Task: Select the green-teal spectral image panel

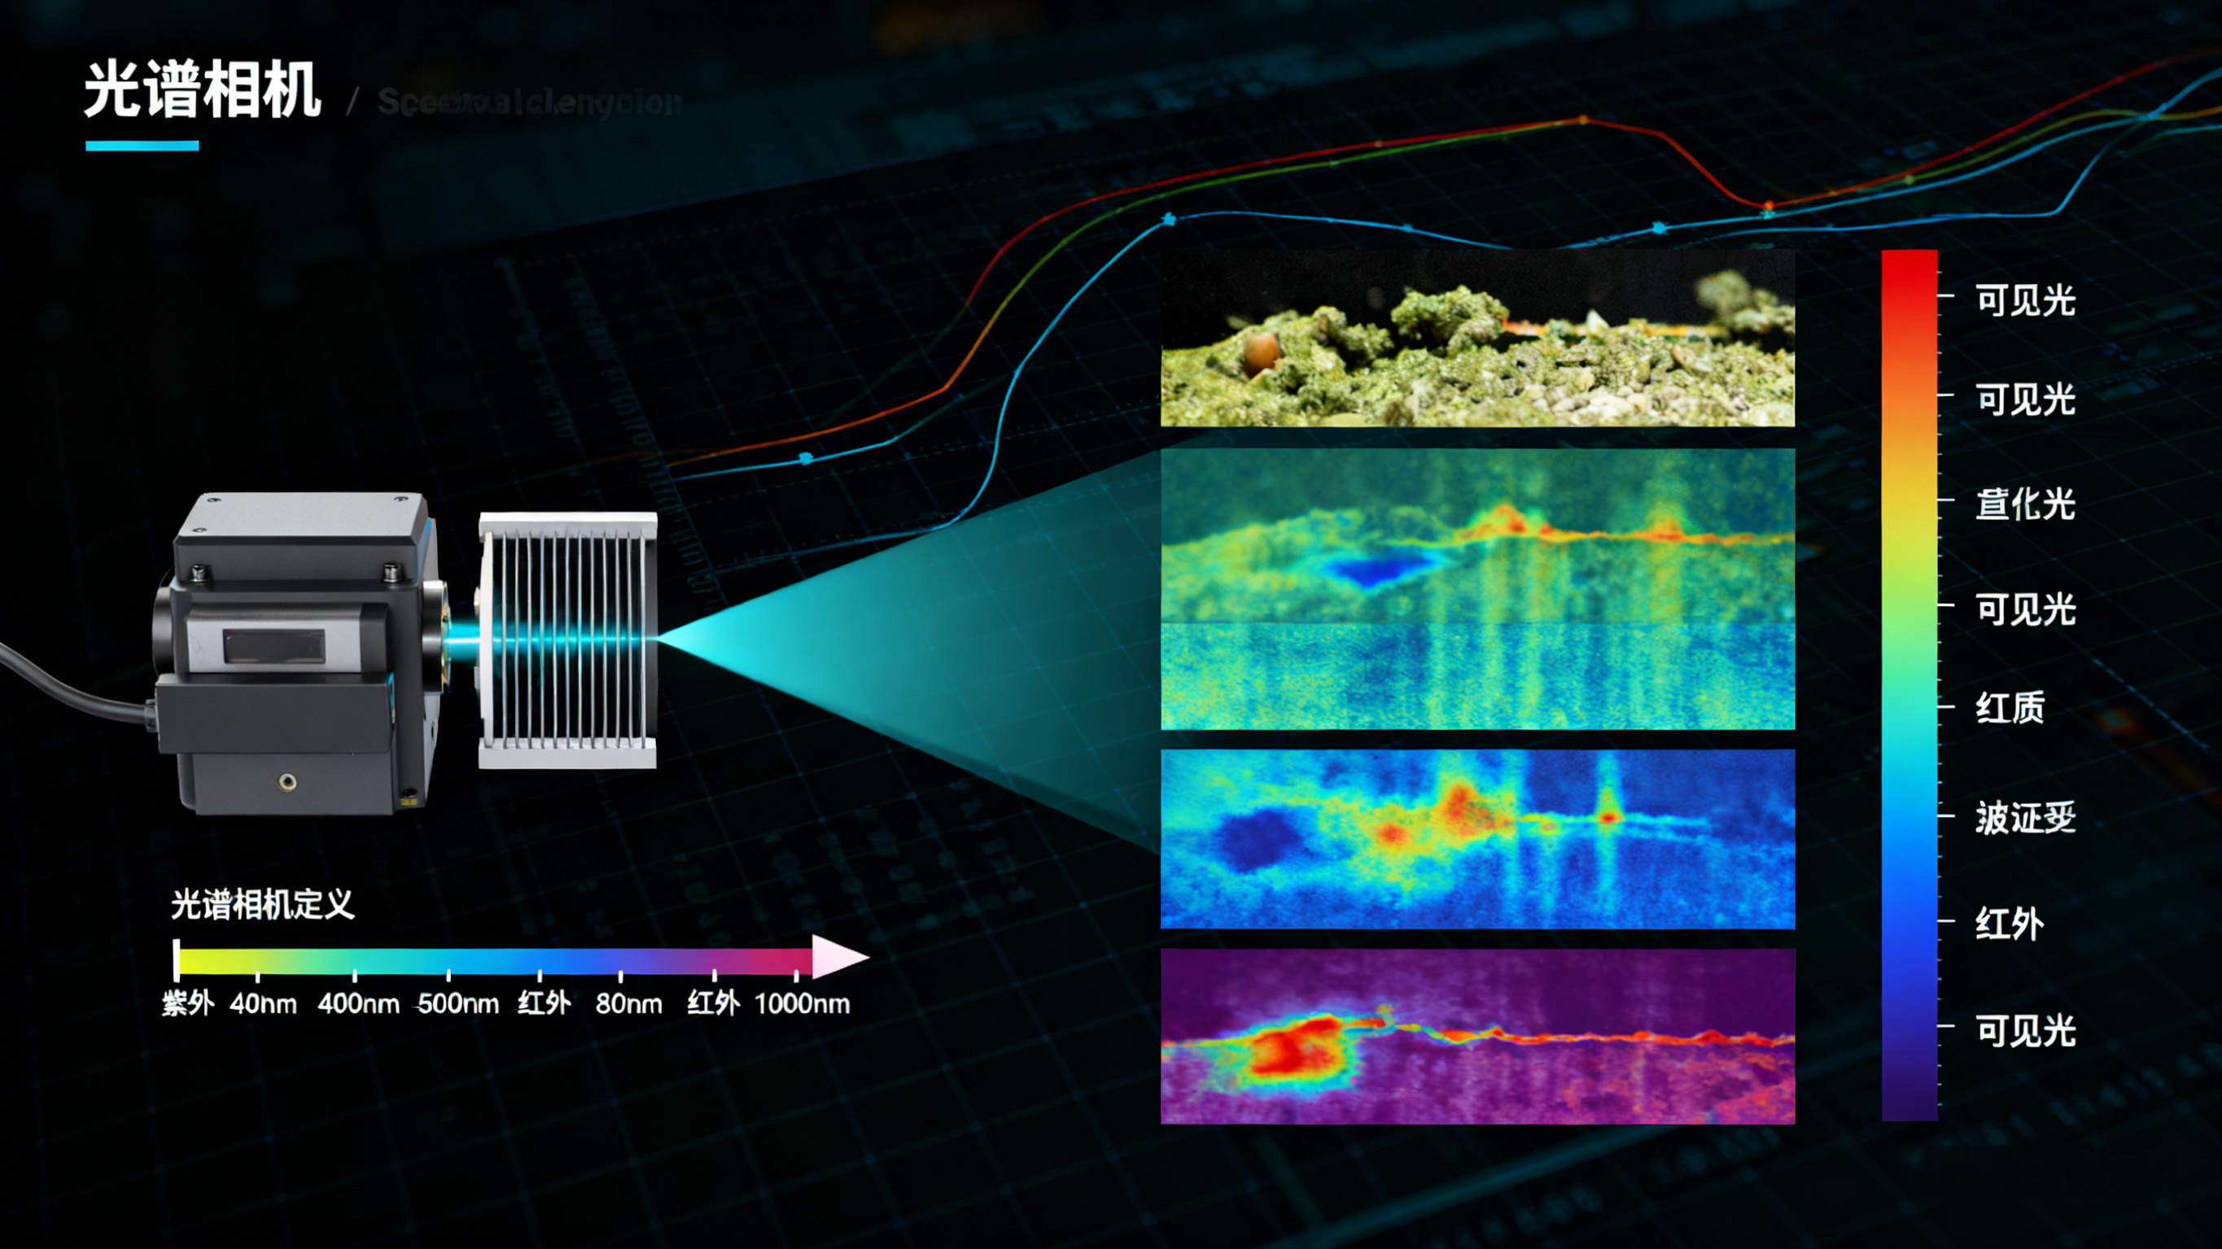Action: (1476, 588)
